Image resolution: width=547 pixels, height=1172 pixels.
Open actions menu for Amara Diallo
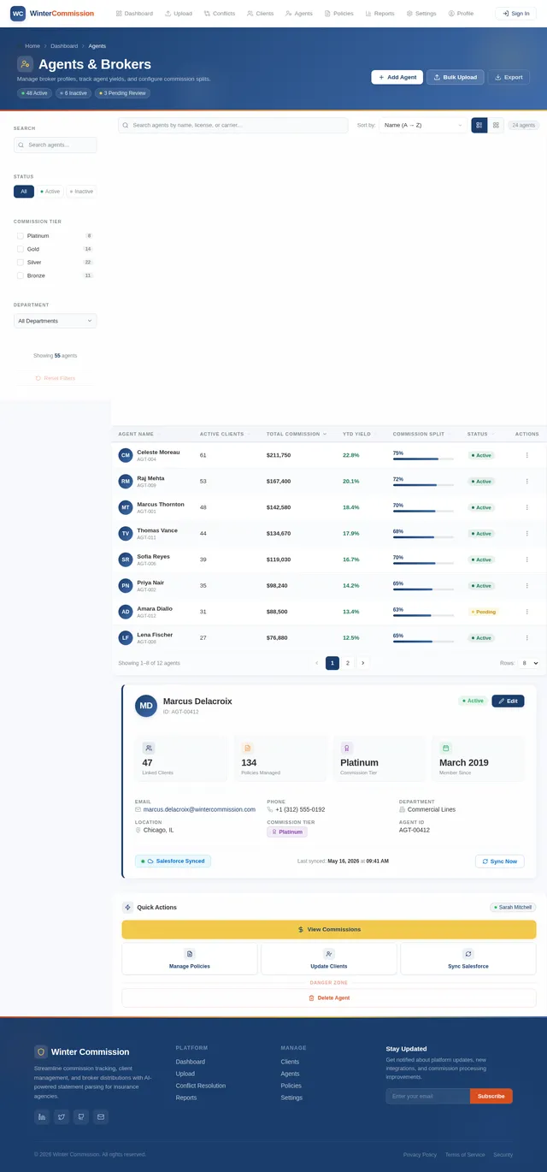click(x=526, y=612)
